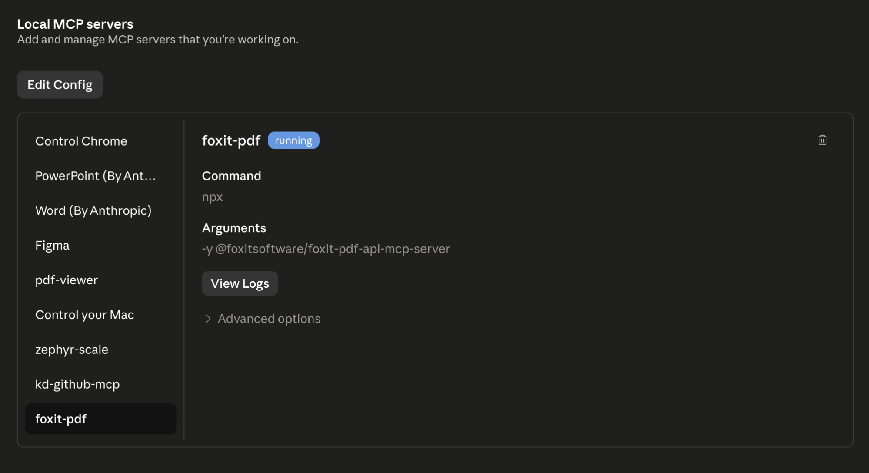This screenshot has height=473, width=869.
Task: Click the Local MCP servers heading
Action: [75, 24]
